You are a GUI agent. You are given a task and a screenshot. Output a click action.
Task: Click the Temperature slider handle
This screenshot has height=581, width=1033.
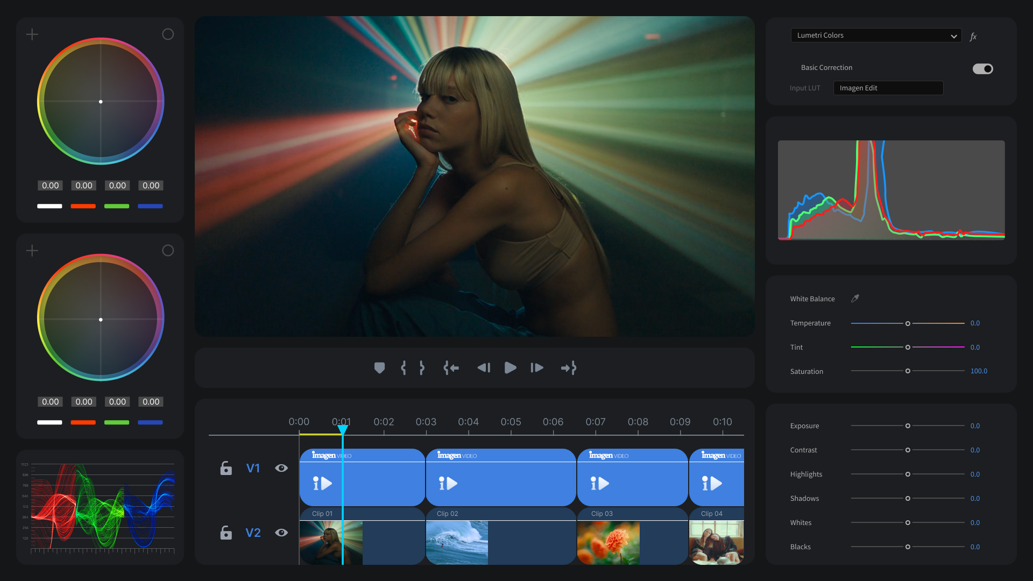coord(908,323)
